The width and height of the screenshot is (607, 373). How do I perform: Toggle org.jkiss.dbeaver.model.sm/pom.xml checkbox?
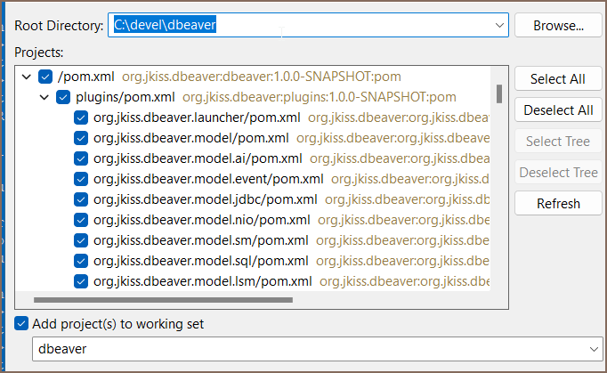pos(81,240)
